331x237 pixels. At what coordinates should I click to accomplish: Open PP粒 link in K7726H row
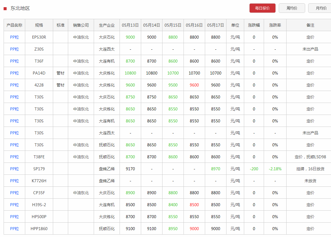14,181
